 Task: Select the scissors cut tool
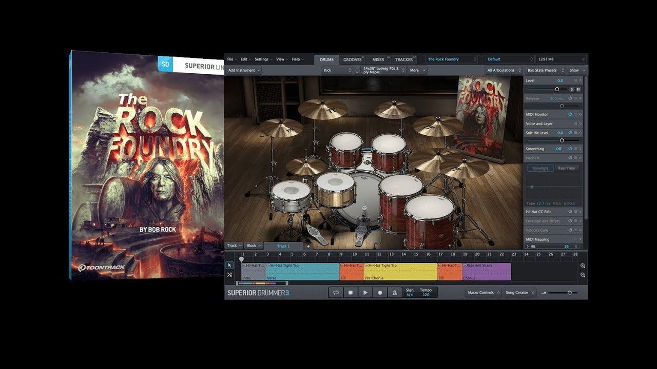pyautogui.click(x=229, y=274)
